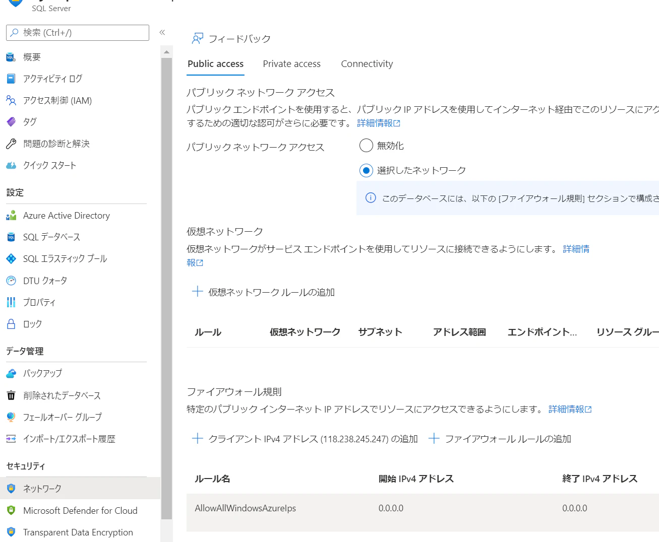This screenshot has width=659, height=542.
Task: Click the ネットワーク shield icon
Action: [11, 489]
